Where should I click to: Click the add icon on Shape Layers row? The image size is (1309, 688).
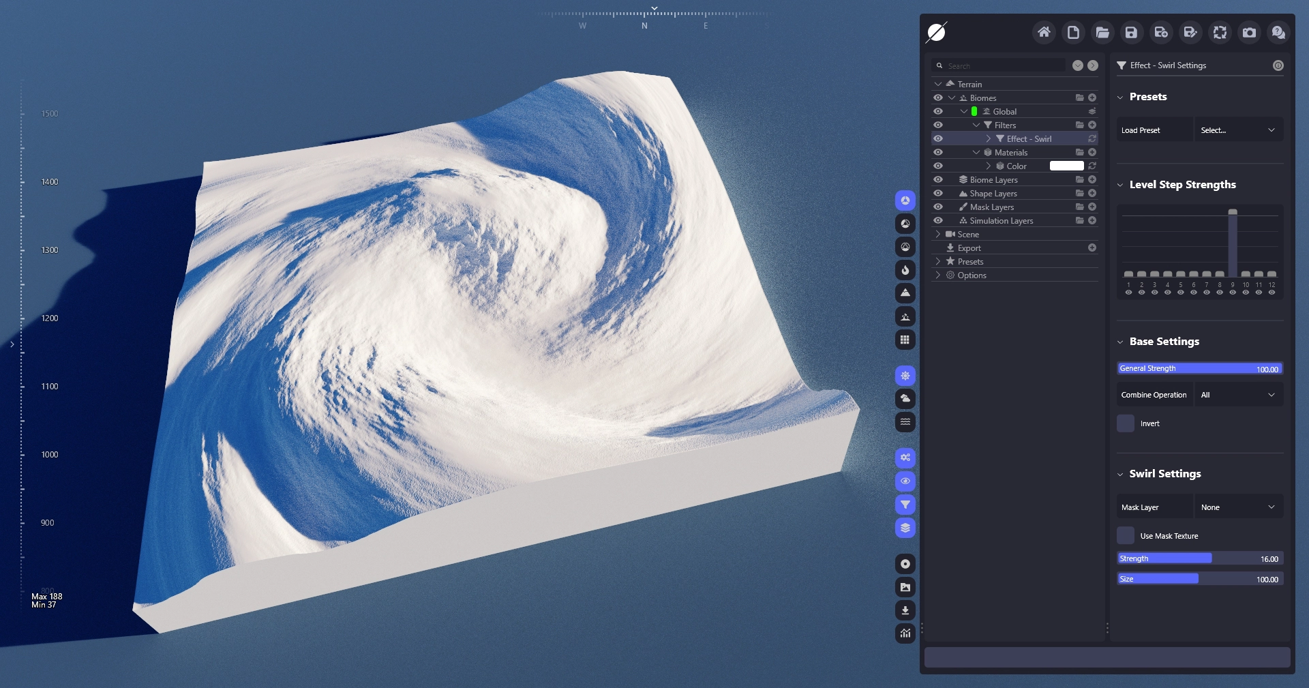(1092, 194)
